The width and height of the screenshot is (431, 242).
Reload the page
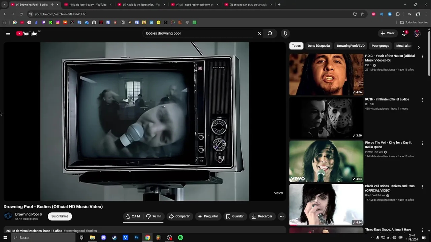coord(21,14)
